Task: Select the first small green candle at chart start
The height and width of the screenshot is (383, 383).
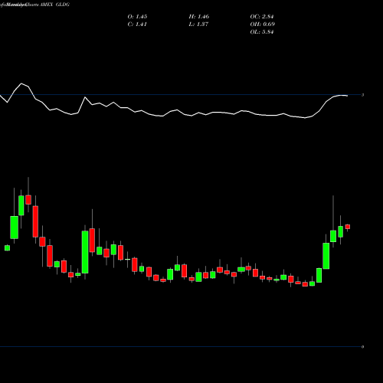Action: pyautogui.click(x=8, y=247)
